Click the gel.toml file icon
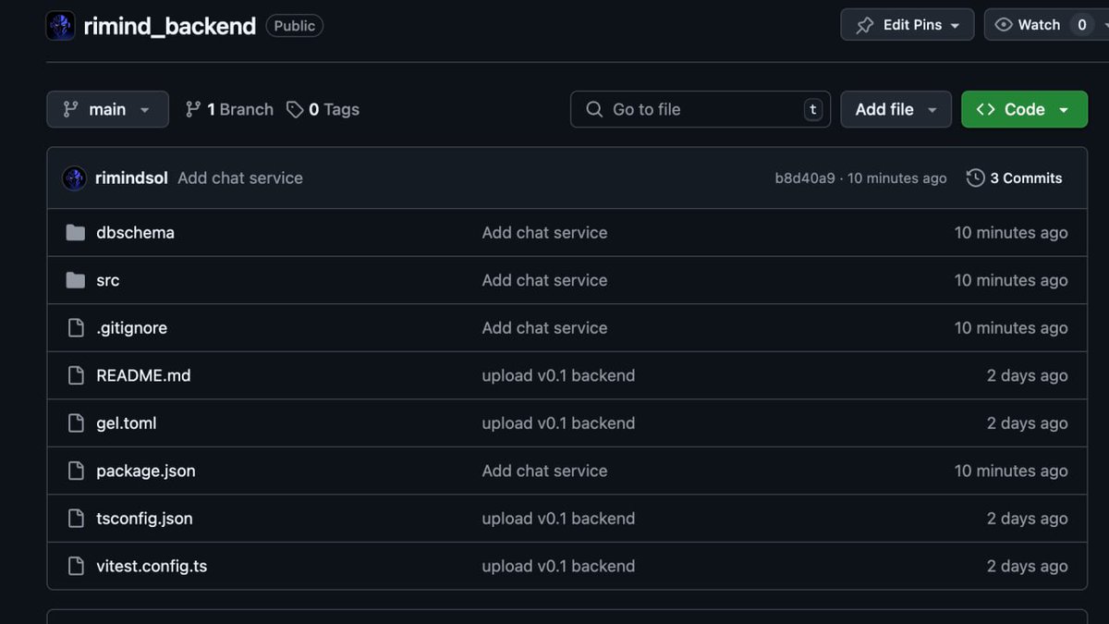The height and width of the screenshot is (624, 1109). [76, 422]
